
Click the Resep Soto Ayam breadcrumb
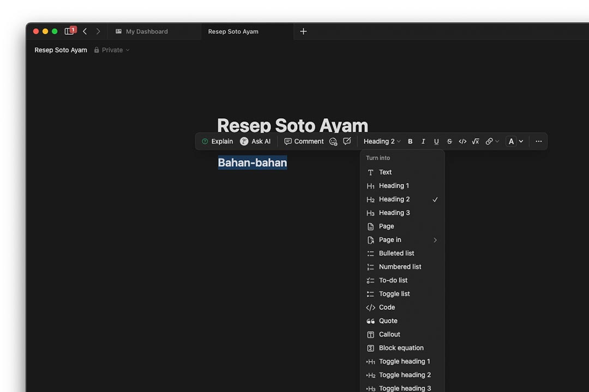[x=61, y=50]
